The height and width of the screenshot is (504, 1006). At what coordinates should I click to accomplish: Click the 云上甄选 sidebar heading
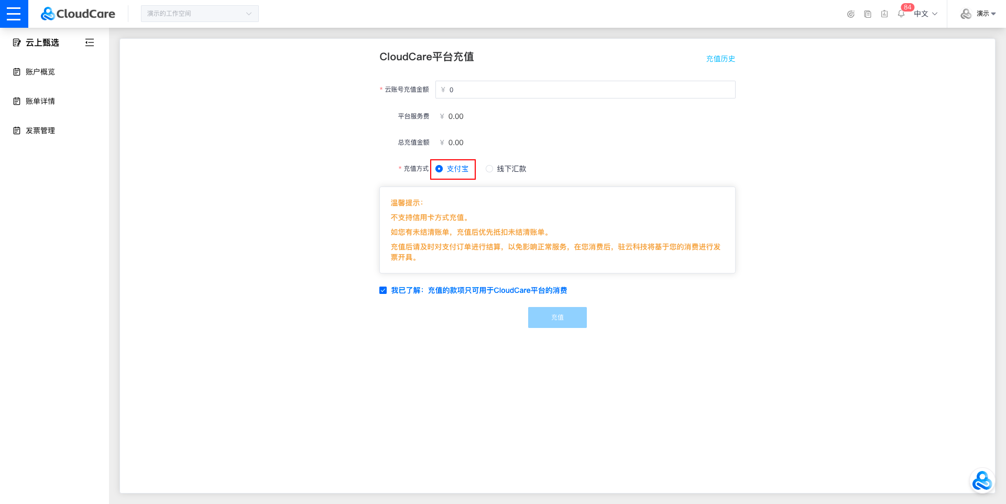coord(42,42)
